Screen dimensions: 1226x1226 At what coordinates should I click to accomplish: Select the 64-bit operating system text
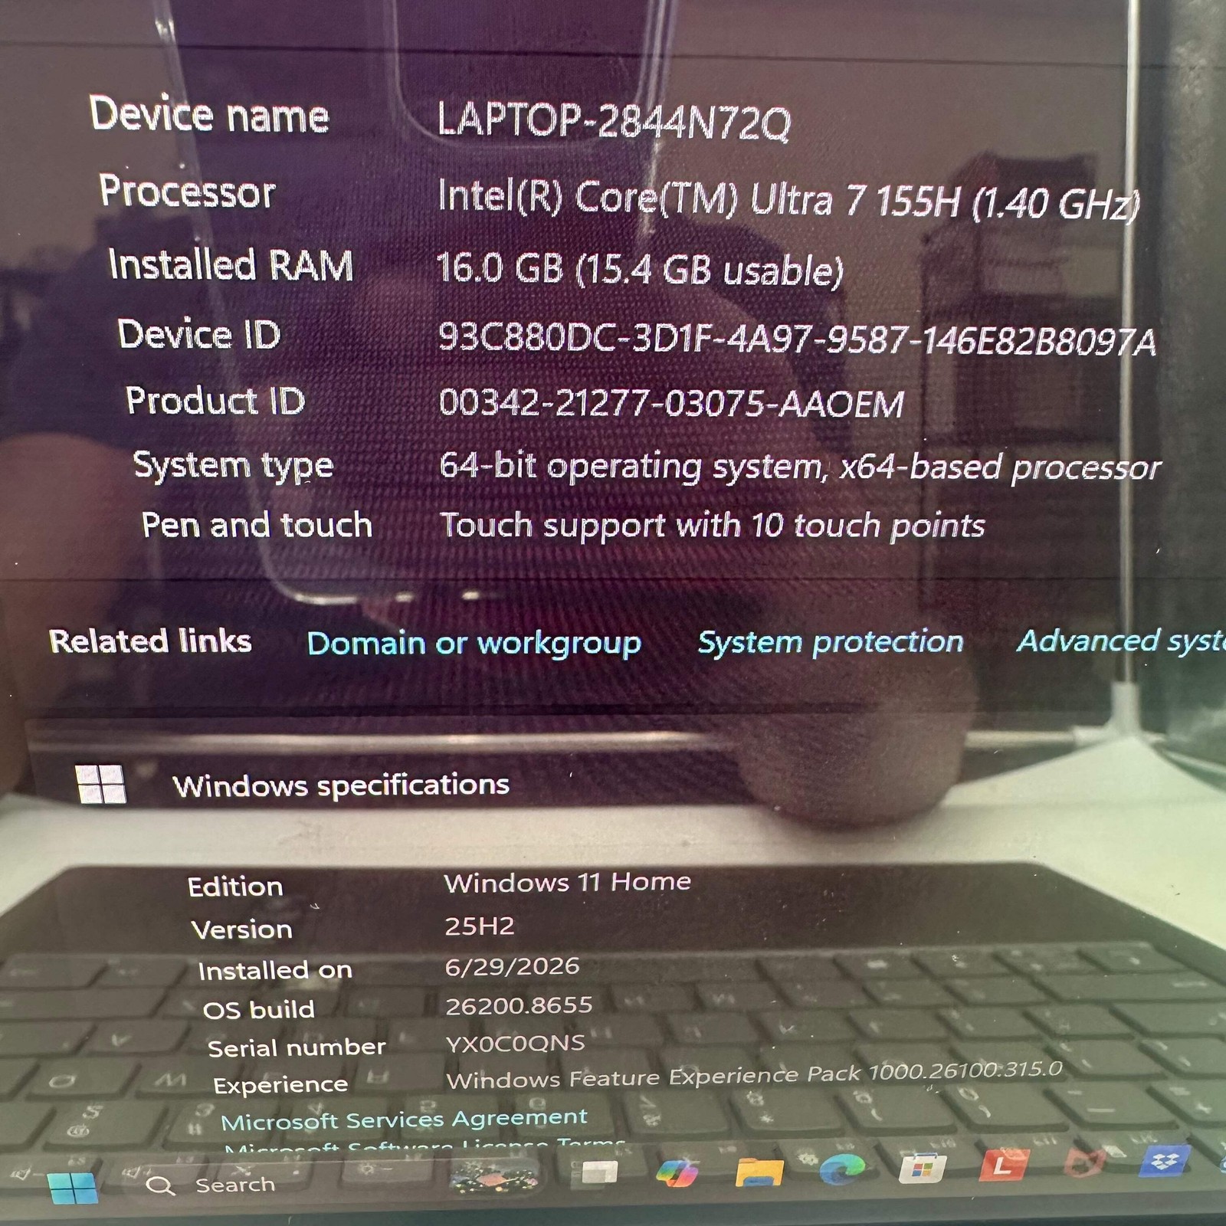click(800, 467)
